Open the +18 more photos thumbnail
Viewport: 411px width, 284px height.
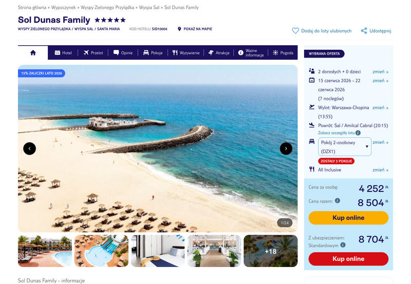(271, 251)
